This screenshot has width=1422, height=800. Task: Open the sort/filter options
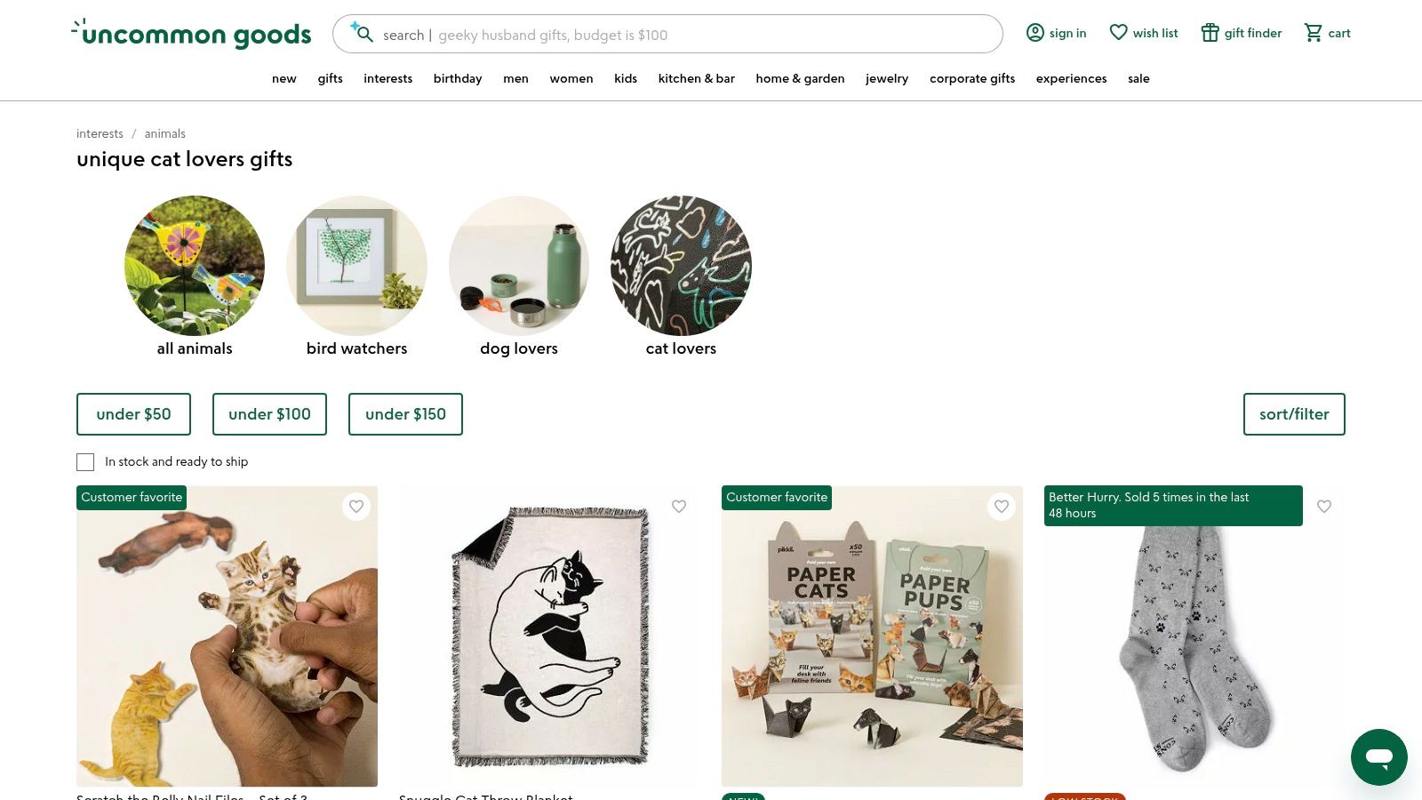[x=1294, y=414]
